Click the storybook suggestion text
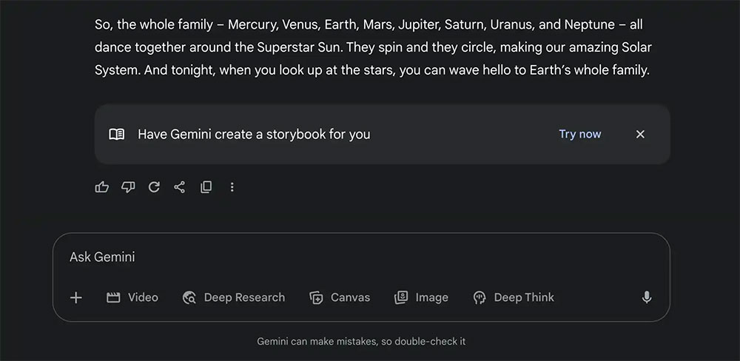 click(254, 135)
